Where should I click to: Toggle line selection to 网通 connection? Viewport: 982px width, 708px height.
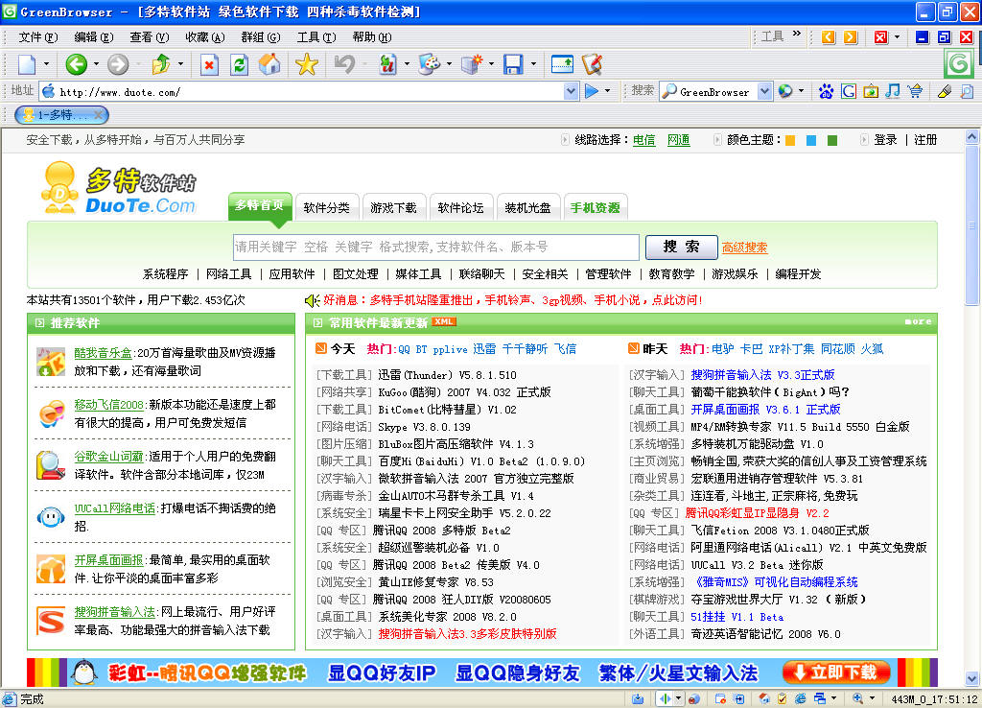click(x=677, y=139)
